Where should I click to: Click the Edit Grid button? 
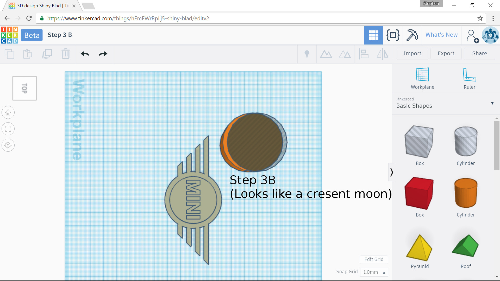(374, 259)
